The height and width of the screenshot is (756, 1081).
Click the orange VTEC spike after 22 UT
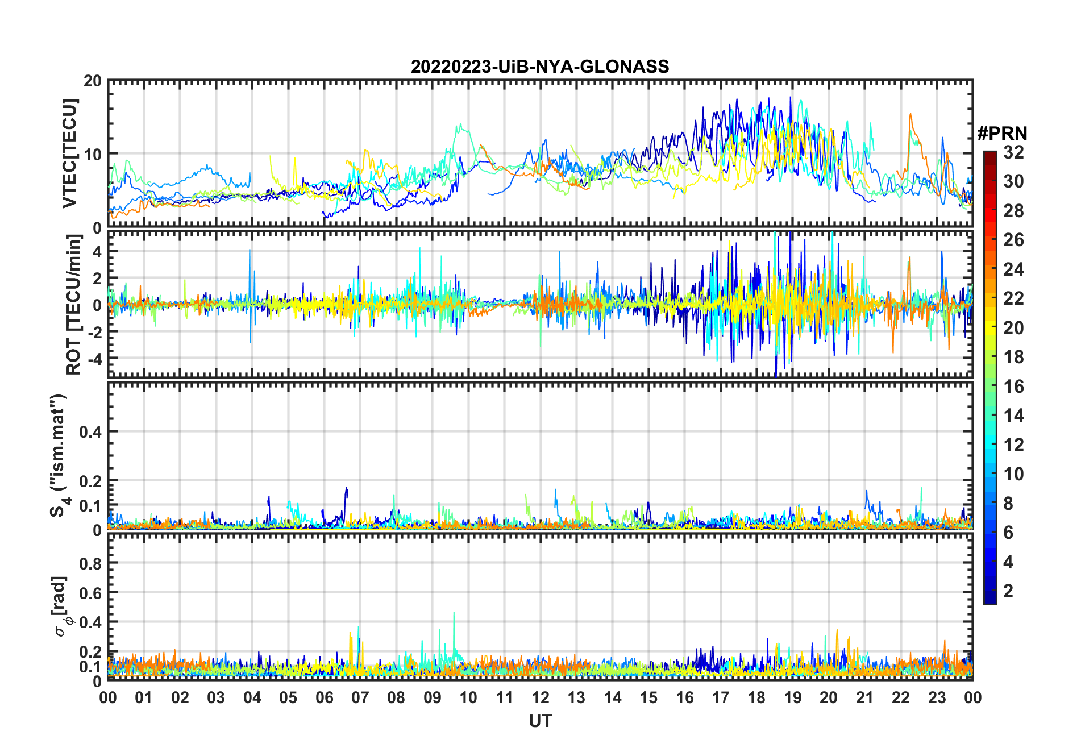coord(910,115)
